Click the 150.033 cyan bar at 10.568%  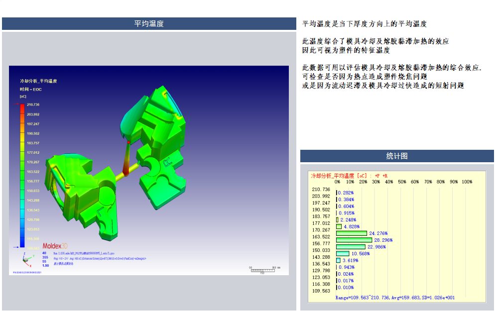[343, 253]
